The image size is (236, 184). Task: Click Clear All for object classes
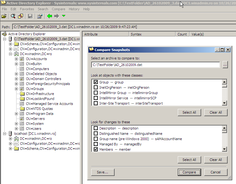pos(215,112)
